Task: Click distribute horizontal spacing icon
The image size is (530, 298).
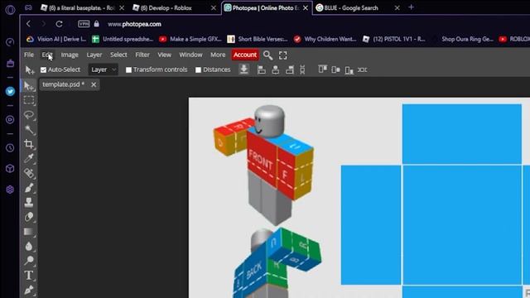Action: [363, 70]
